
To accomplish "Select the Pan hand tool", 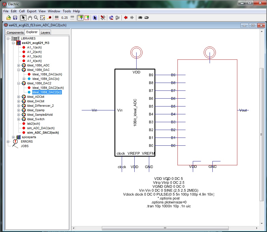I will [x=30, y=18].
